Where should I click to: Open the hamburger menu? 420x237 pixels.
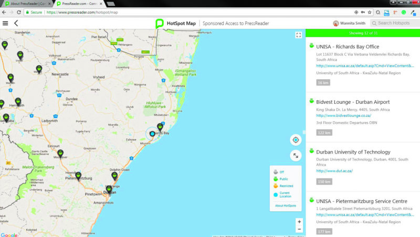(x=5, y=23)
